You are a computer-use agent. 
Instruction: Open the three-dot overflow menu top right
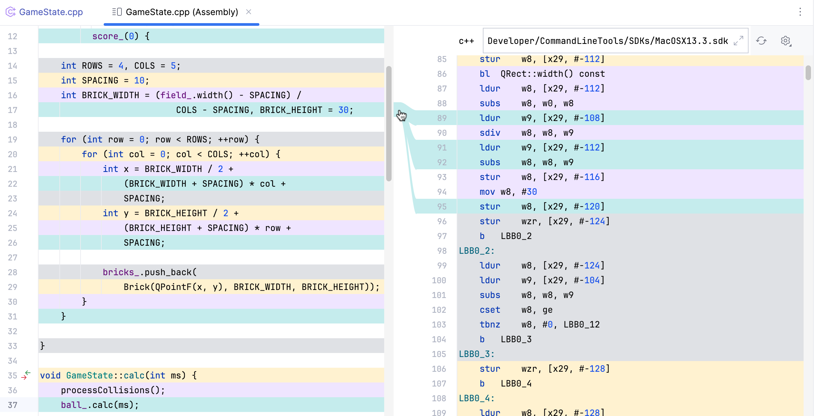point(801,12)
